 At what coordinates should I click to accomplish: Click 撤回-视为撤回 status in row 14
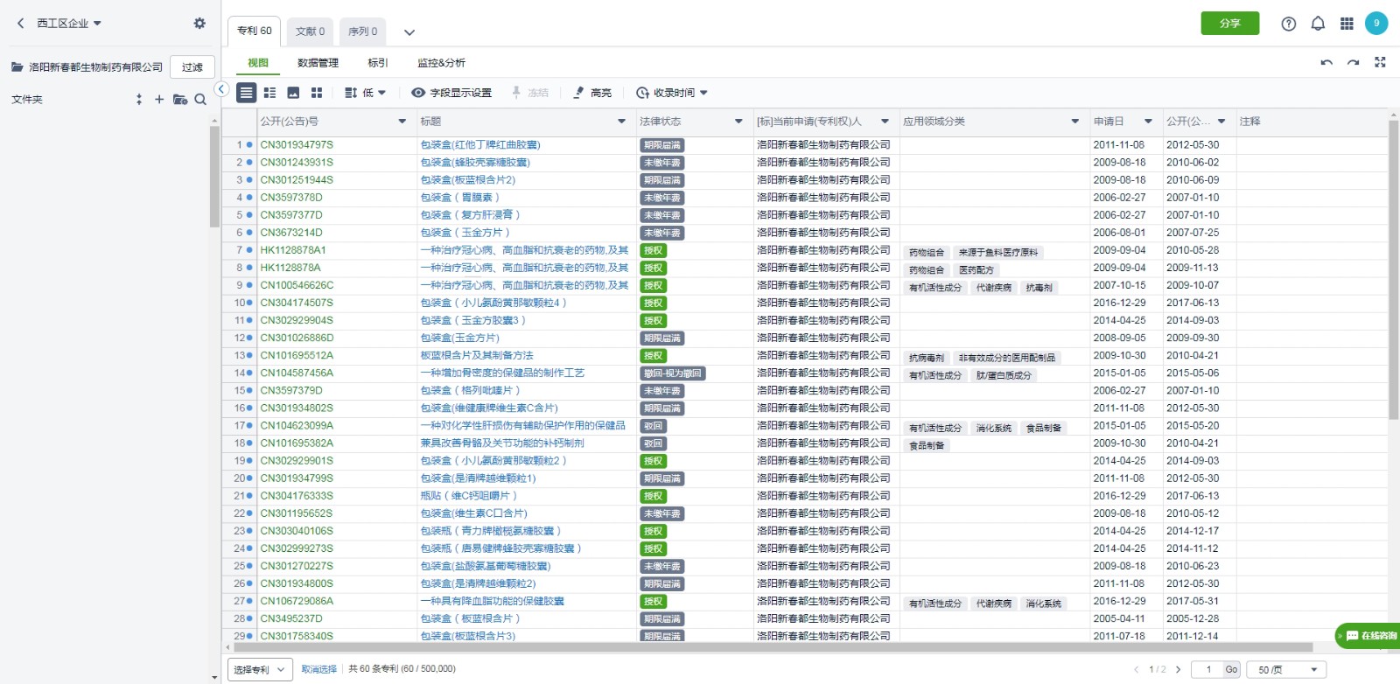click(x=672, y=373)
